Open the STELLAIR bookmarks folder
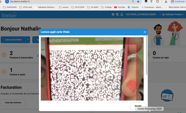Screen dimensions: 186x113 pos(26,7)
